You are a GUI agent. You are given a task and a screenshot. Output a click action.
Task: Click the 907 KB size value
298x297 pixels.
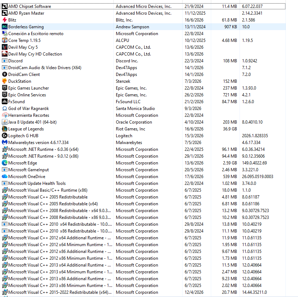pyautogui.click(x=231, y=27)
